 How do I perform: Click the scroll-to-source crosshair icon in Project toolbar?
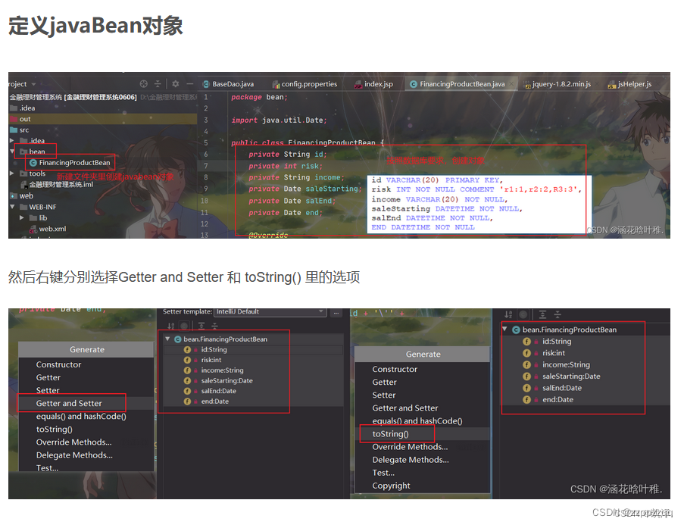click(142, 85)
